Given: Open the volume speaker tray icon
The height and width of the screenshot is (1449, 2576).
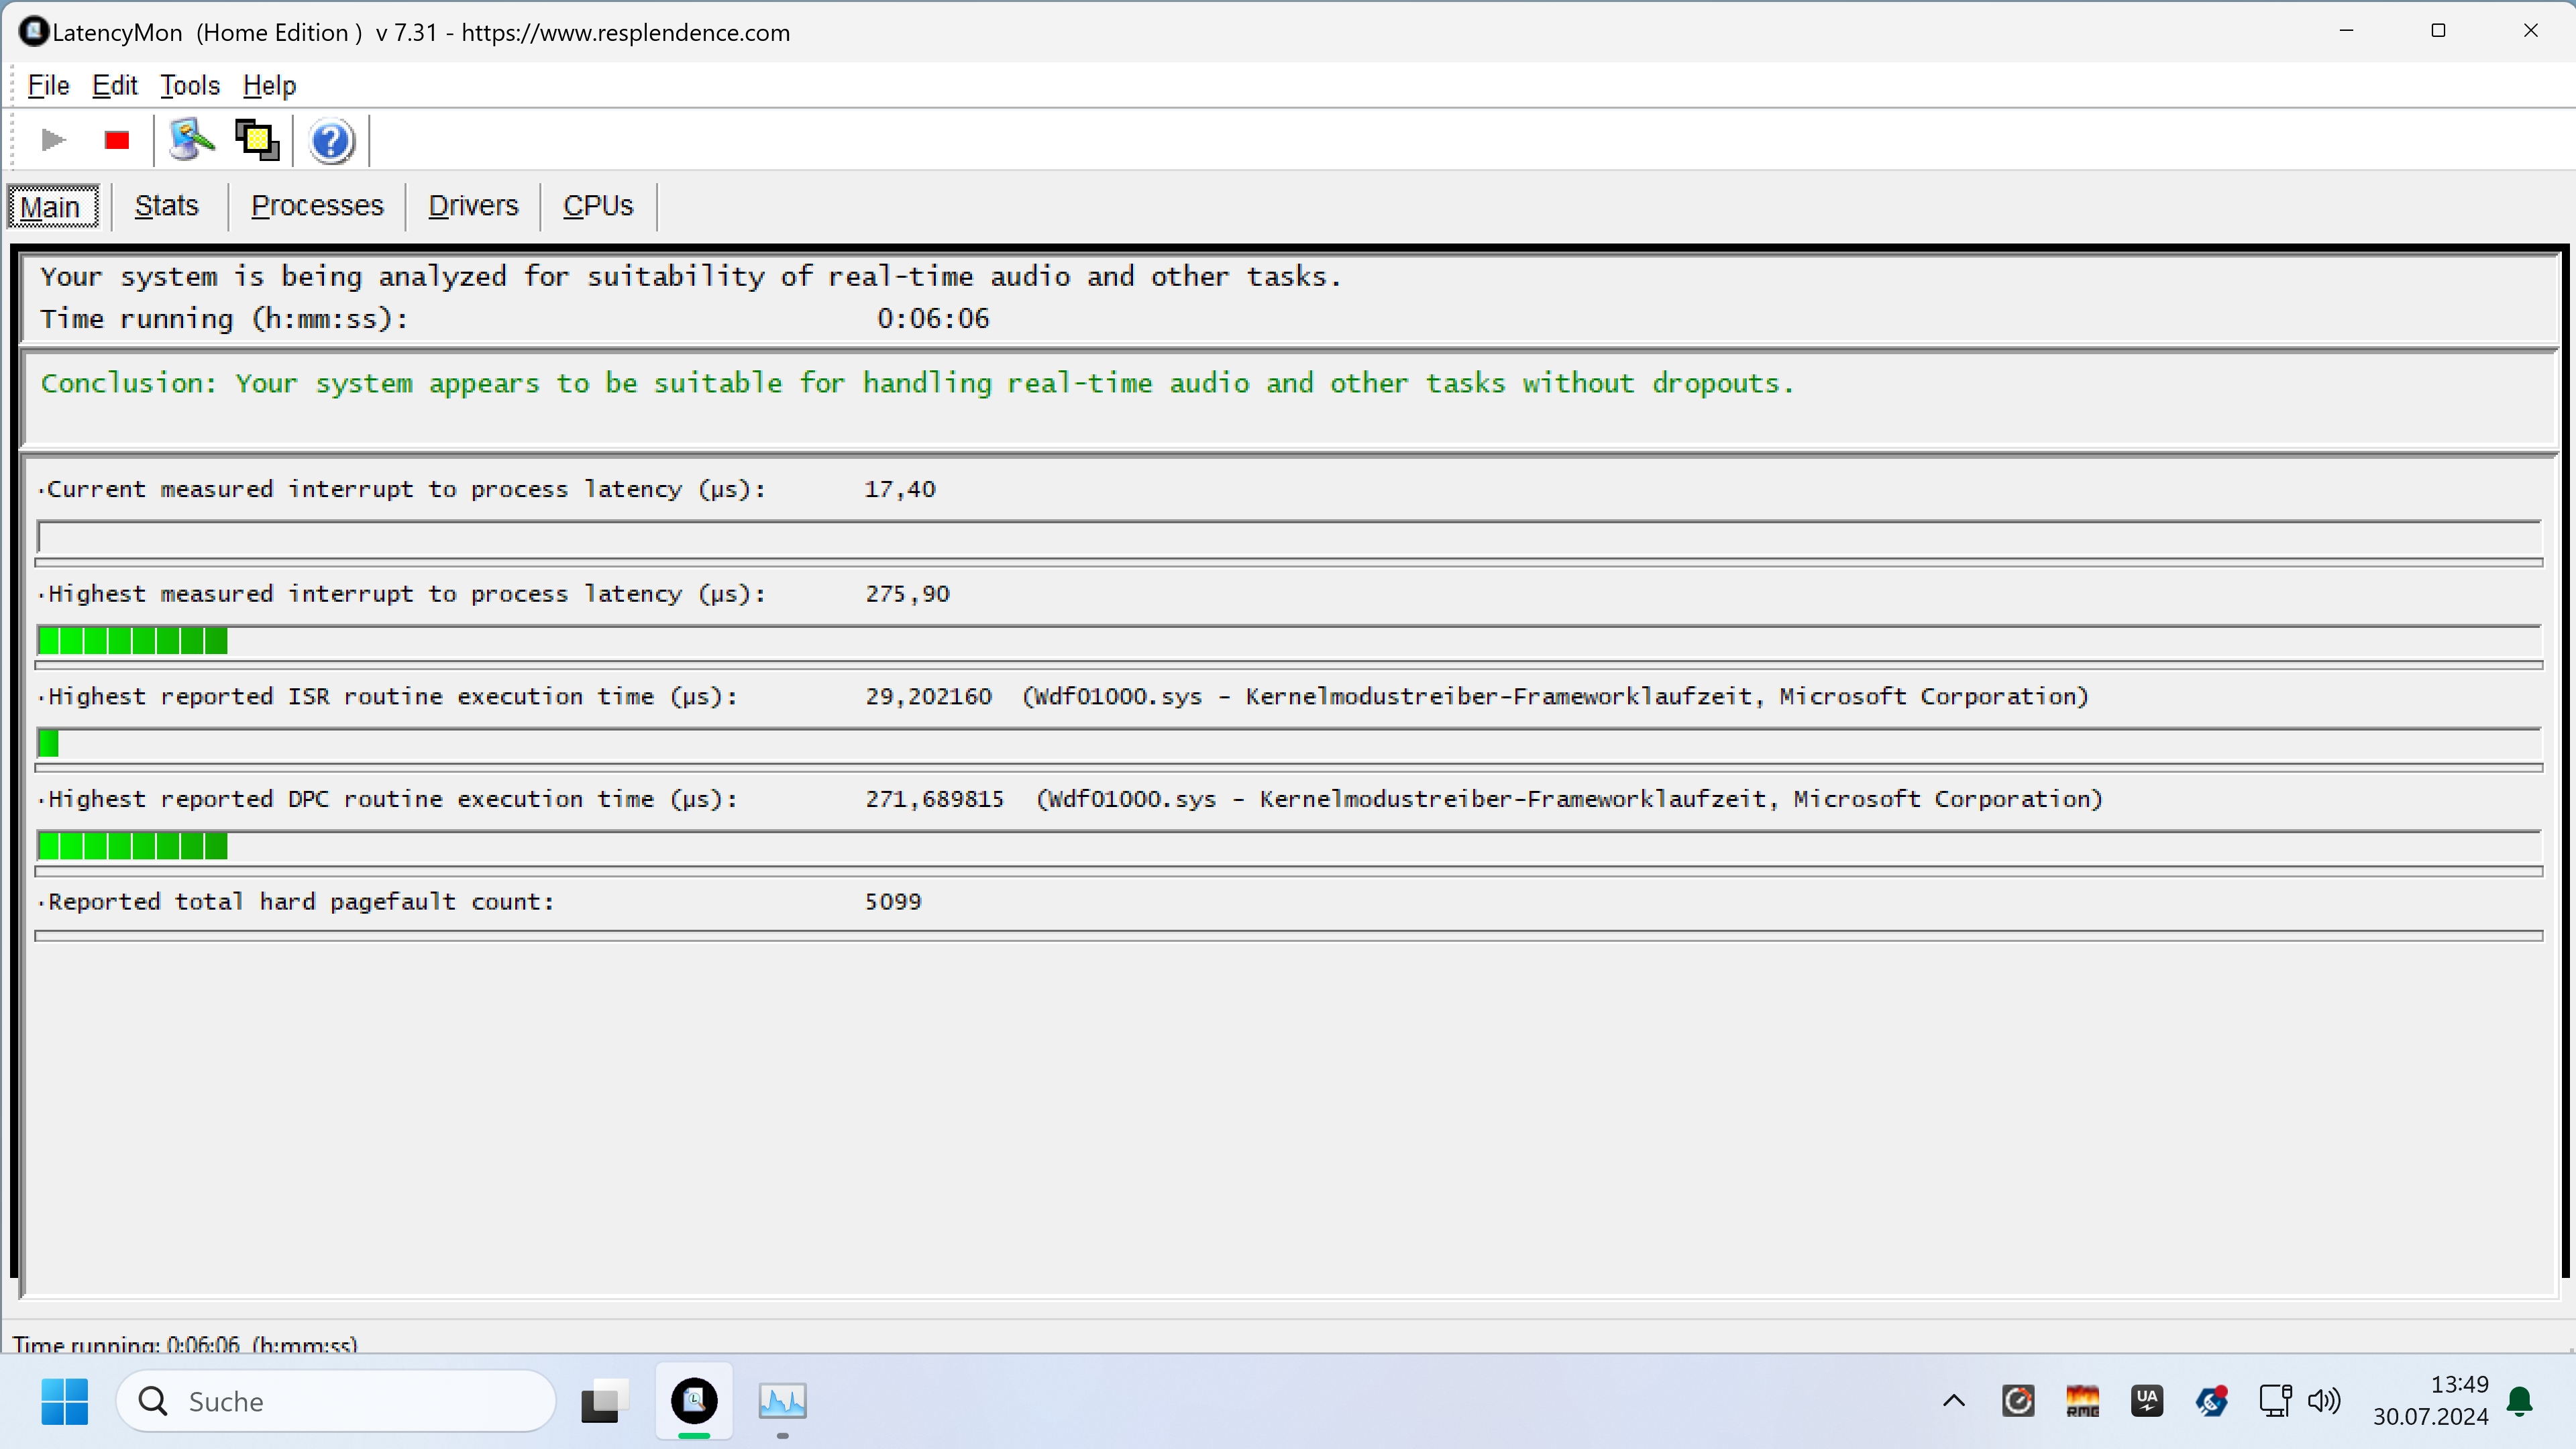Looking at the screenshot, I should coord(2324,1401).
